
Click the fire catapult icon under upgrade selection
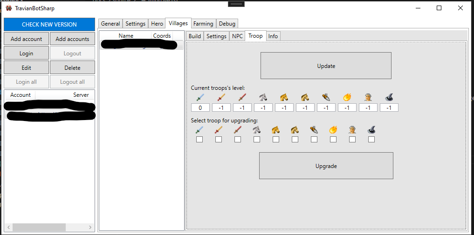tap(333, 130)
